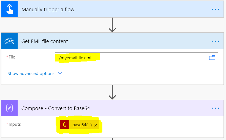The image size is (226, 140).
Task: Open menu for Manually trigger a flow
Action: click(215, 9)
